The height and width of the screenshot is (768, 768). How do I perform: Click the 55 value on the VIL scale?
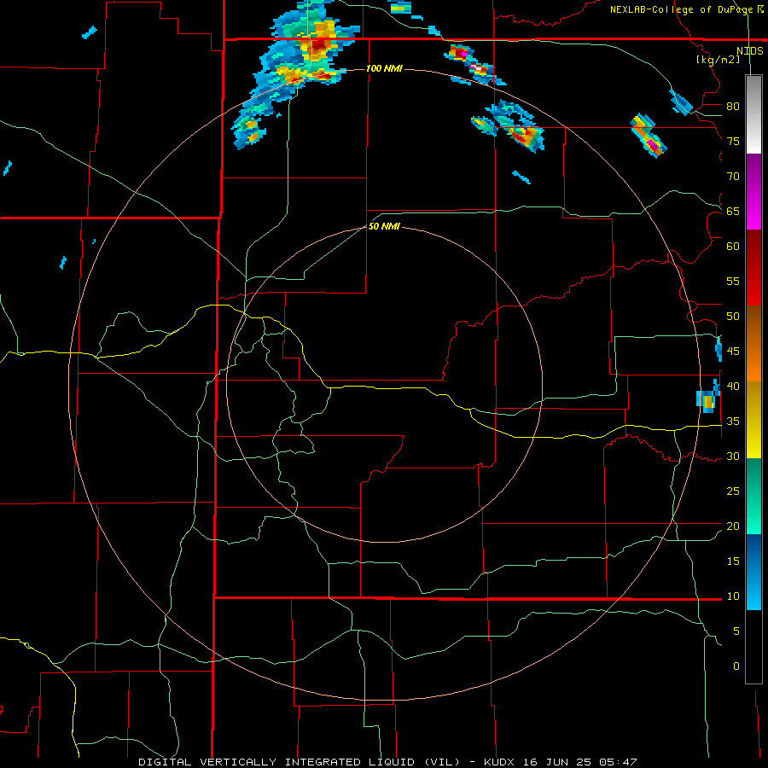coord(733,281)
